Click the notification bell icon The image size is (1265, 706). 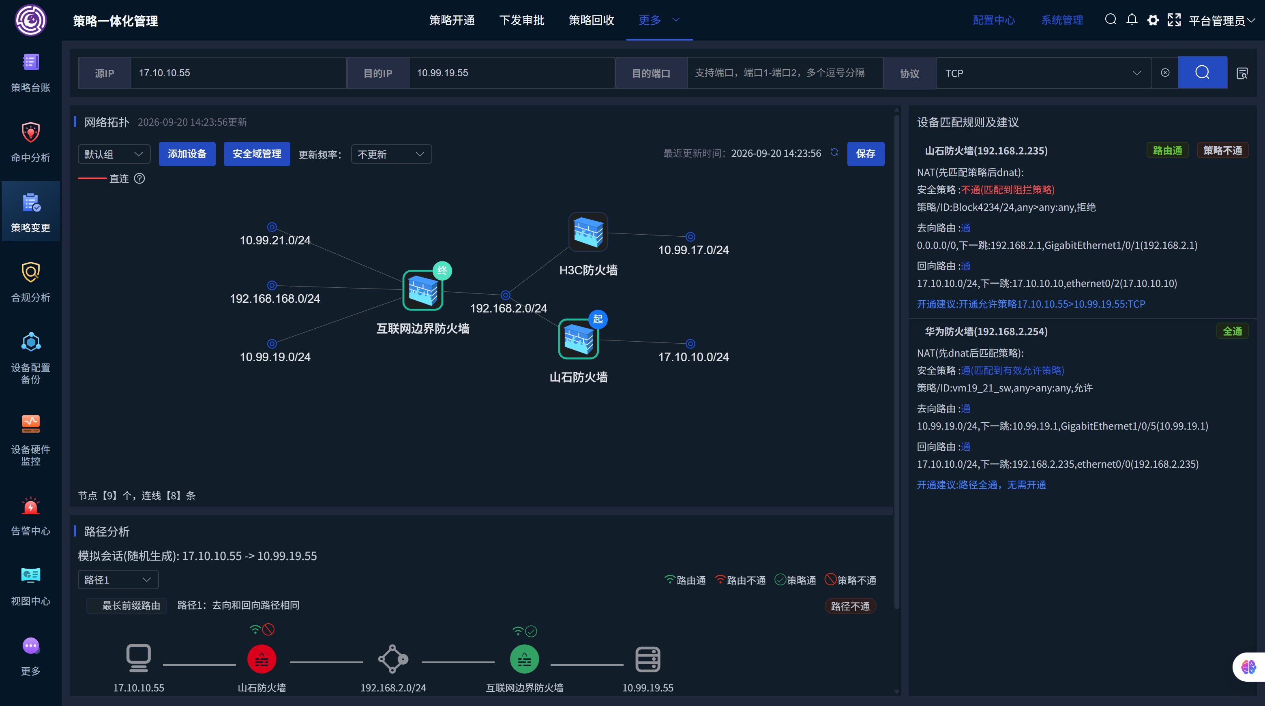pos(1132,19)
